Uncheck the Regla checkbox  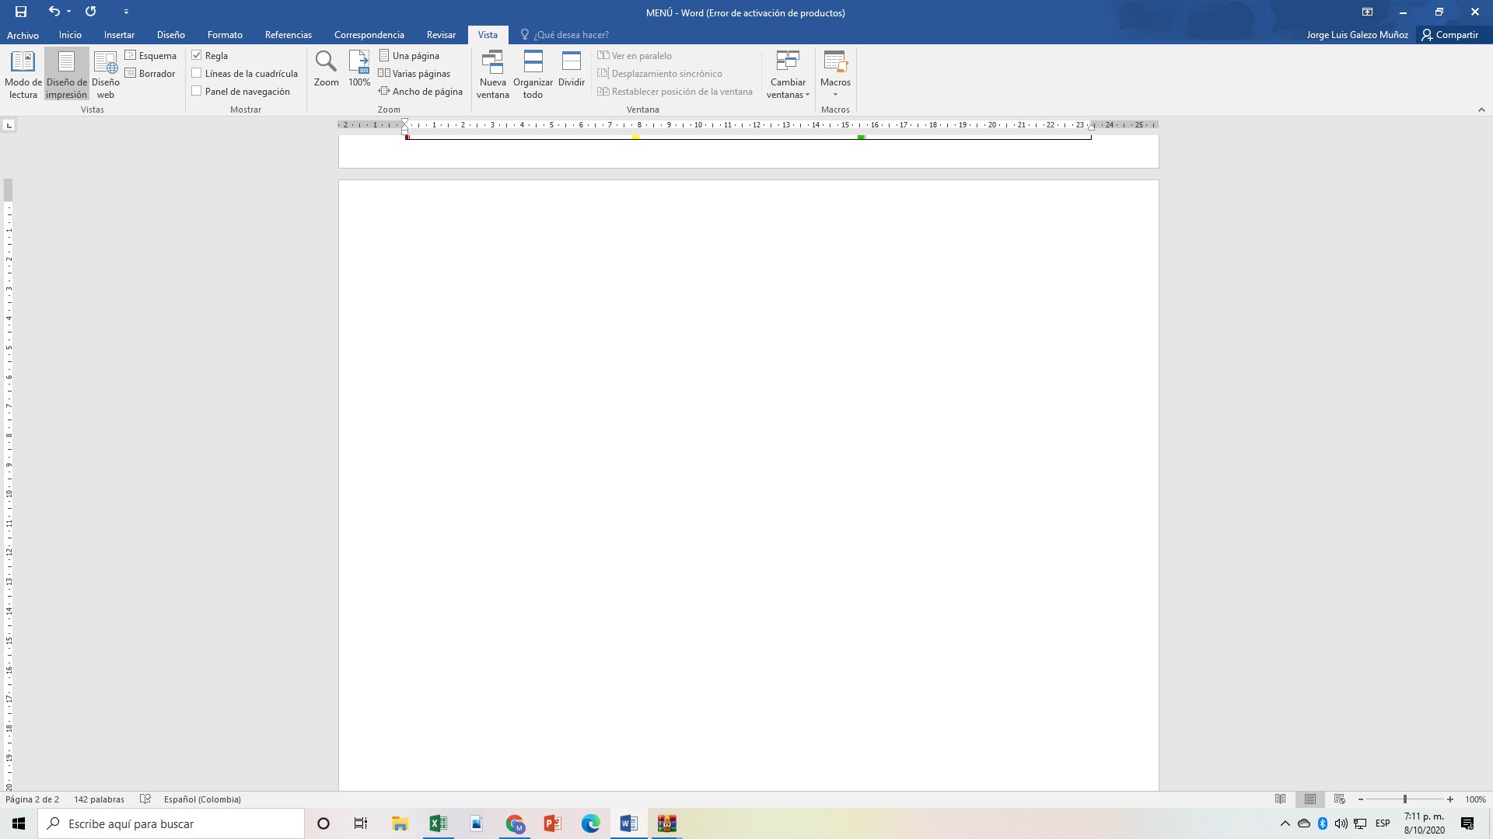[197, 55]
